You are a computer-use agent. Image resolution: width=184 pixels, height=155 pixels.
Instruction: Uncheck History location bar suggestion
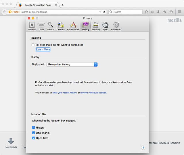click(34, 127)
